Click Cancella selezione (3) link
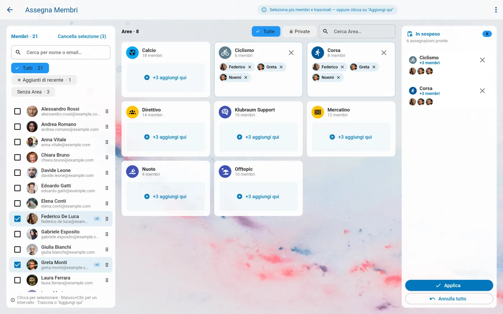The height and width of the screenshot is (314, 503). (82, 36)
